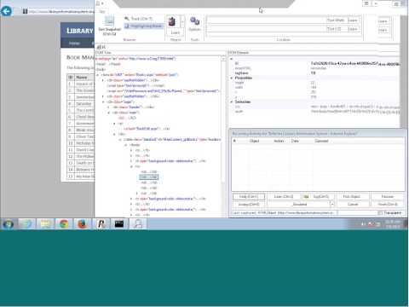Collapse the div class main node
Image resolution: width=409 pixels, height=307 pixels.
click(x=108, y=113)
